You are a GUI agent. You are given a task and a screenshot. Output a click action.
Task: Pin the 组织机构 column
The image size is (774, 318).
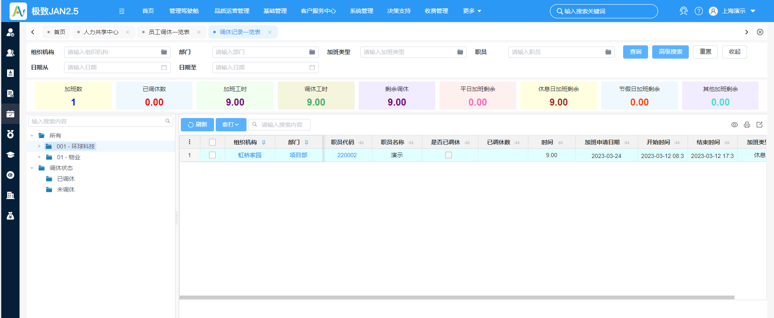(x=264, y=143)
